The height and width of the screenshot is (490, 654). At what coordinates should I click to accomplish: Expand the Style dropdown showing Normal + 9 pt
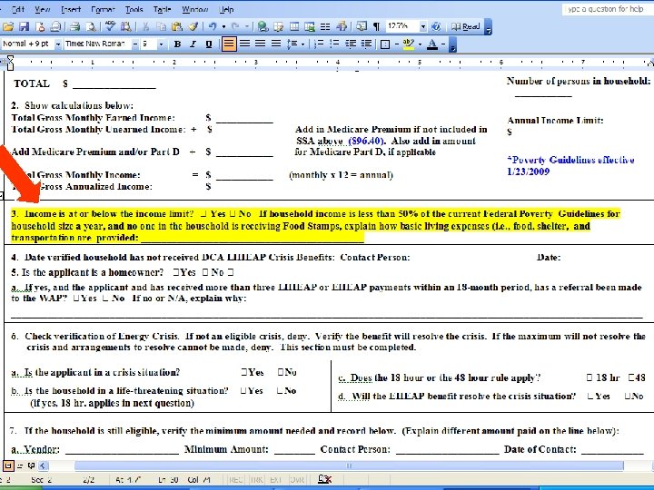[58, 44]
